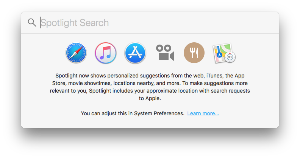Click the magnifying glass search icon

pyautogui.click(x=32, y=23)
